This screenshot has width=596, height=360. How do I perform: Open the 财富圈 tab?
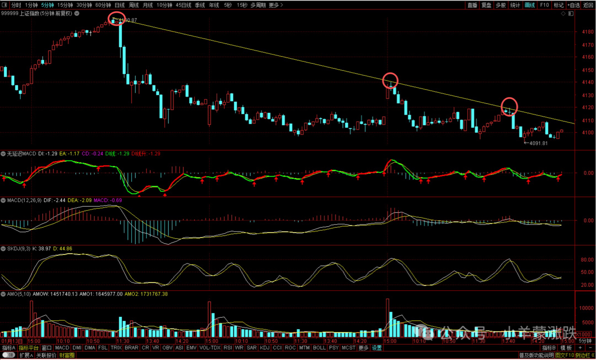(x=67, y=355)
